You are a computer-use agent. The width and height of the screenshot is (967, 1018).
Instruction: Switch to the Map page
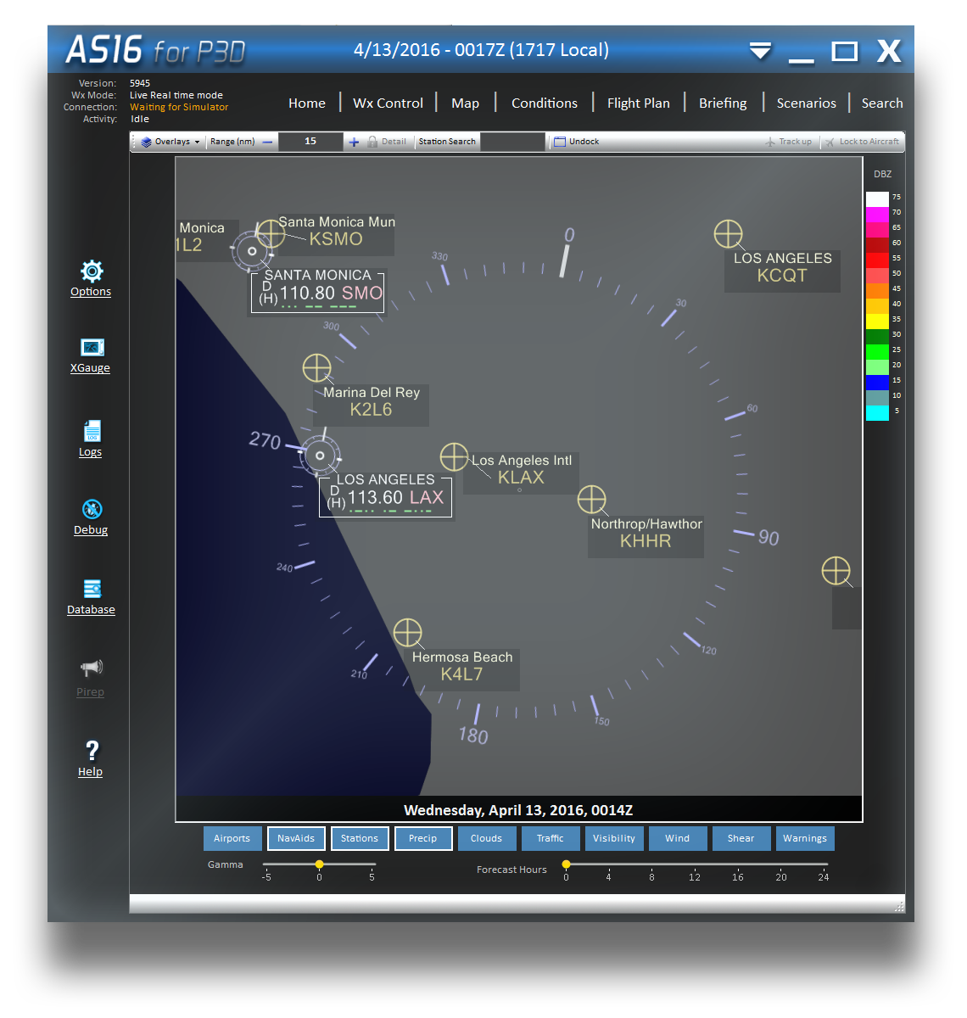tap(465, 103)
